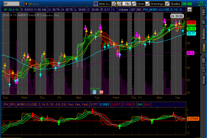
Task: Open the T&S side tab
Action: (204, 12)
